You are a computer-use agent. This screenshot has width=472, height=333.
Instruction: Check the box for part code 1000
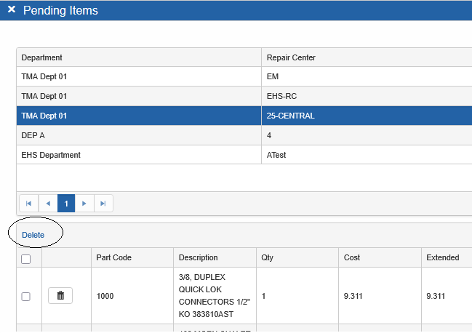[x=26, y=297]
